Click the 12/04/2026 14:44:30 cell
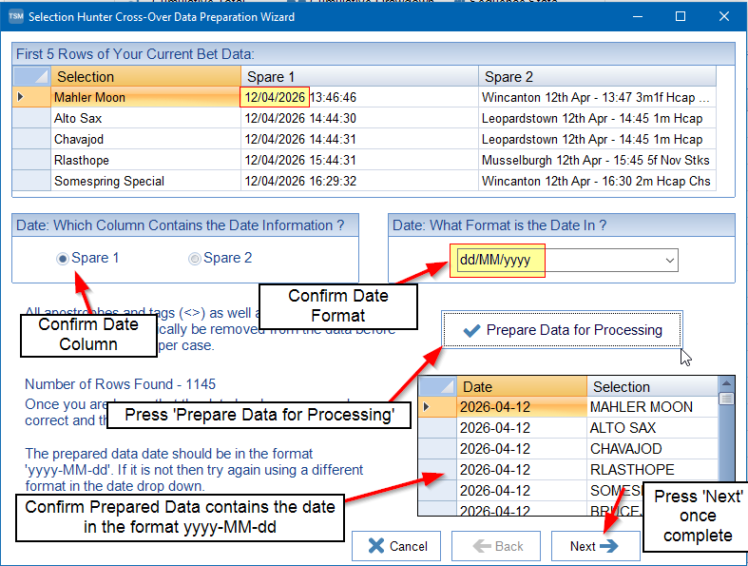The height and width of the screenshot is (566, 748). click(x=359, y=118)
